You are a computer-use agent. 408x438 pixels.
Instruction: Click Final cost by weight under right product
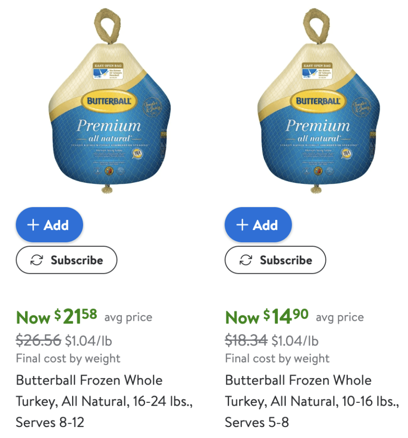(x=277, y=358)
